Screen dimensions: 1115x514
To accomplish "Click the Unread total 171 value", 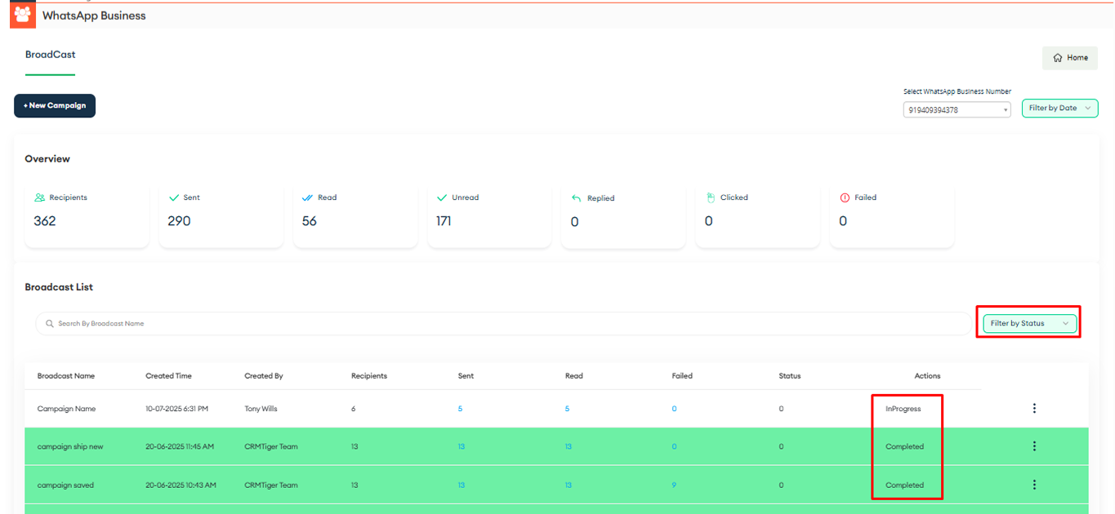I will click(x=444, y=221).
